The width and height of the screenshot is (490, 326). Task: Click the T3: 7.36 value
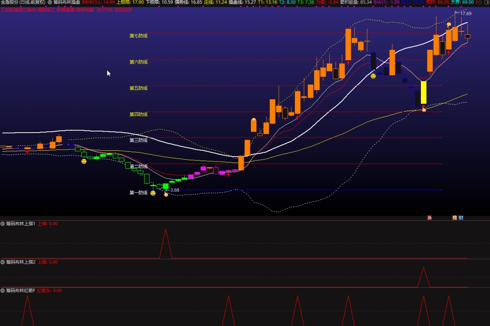click(306, 2)
